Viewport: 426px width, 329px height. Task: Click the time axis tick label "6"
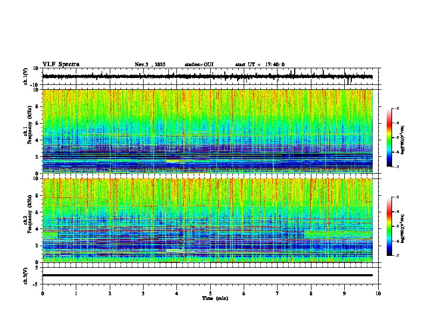[244, 294]
